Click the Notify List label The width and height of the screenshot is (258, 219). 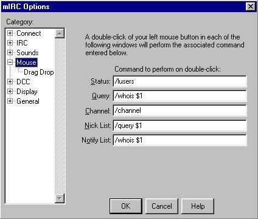96,140
